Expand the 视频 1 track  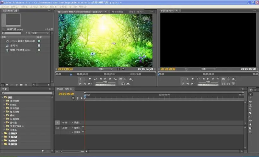pos(72,123)
